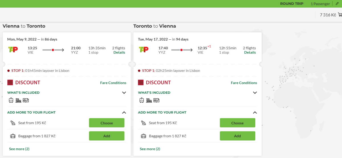
Task: Click the carry-on bag icon in Vienna to Toronto card
Action: coord(11,100)
